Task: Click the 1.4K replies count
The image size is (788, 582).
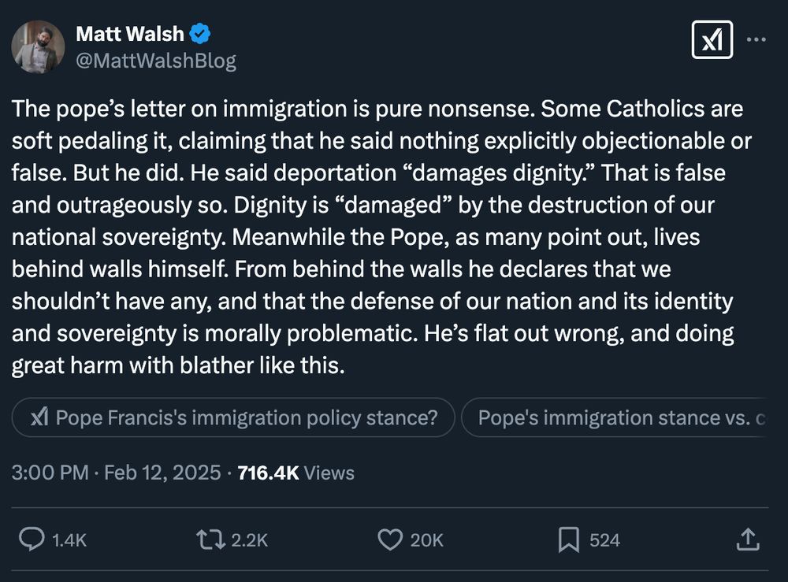Action: (69, 540)
